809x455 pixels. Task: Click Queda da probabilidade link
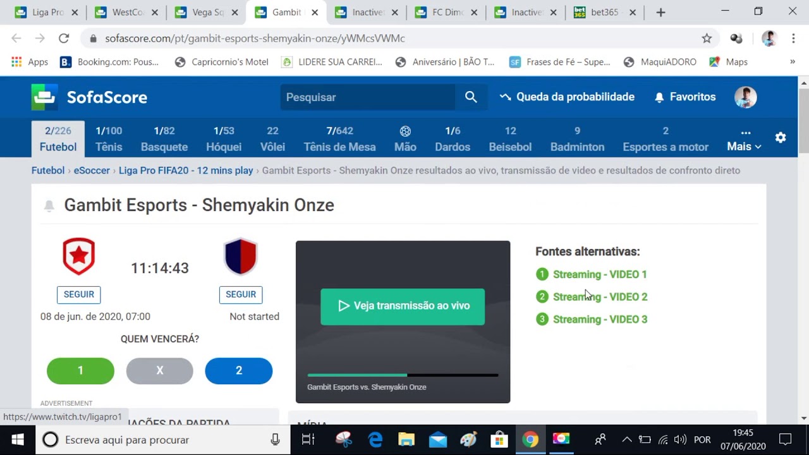pyautogui.click(x=567, y=97)
